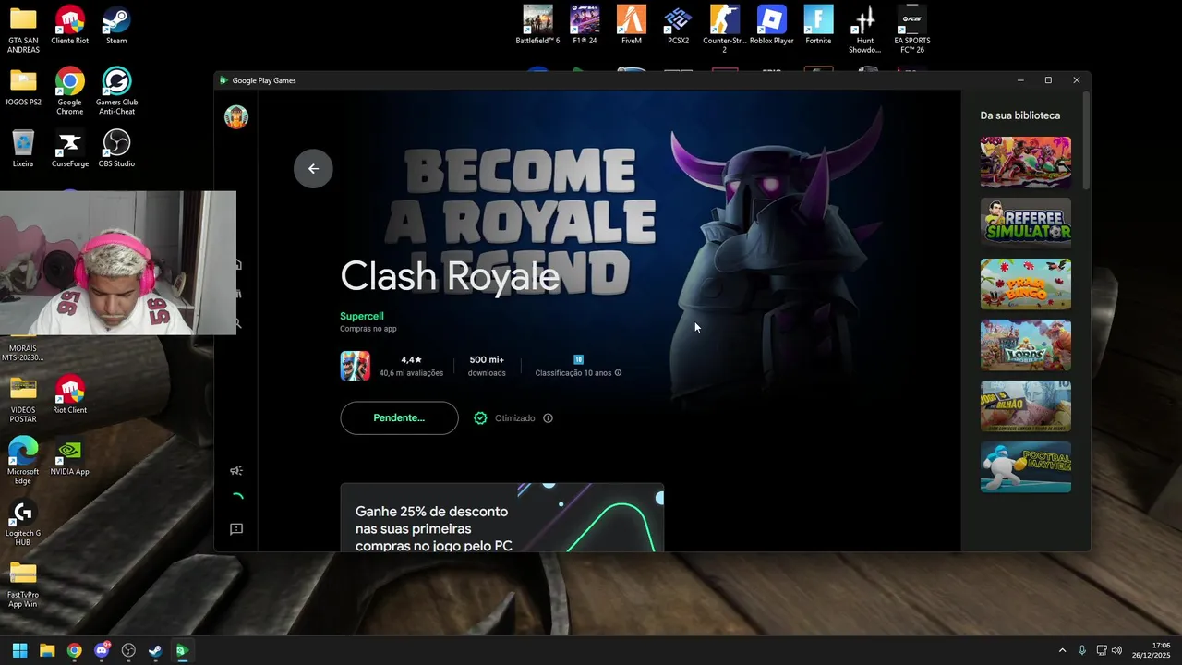Open the profile avatar in Google Play Games
This screenshot has width=1182, height=665.
236,117
